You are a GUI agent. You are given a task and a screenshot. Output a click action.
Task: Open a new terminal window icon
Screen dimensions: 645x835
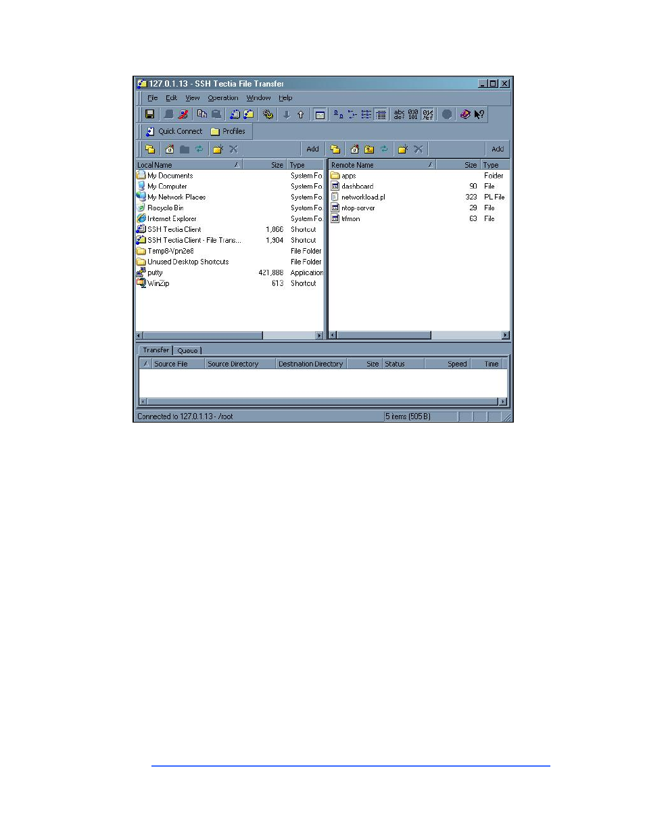tap(235, 114)
